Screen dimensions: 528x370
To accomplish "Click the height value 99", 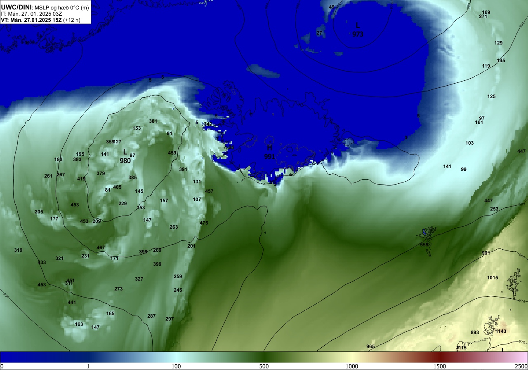I will click(x=464, y=169).
